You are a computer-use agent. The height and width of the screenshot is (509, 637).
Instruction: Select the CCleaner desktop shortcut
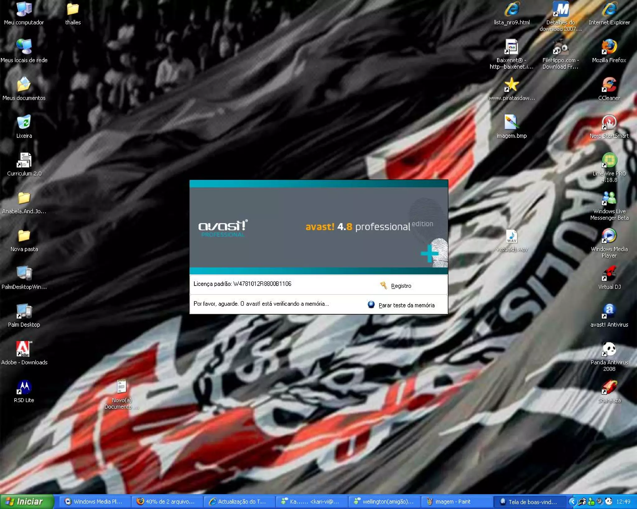tap(609, 85)
